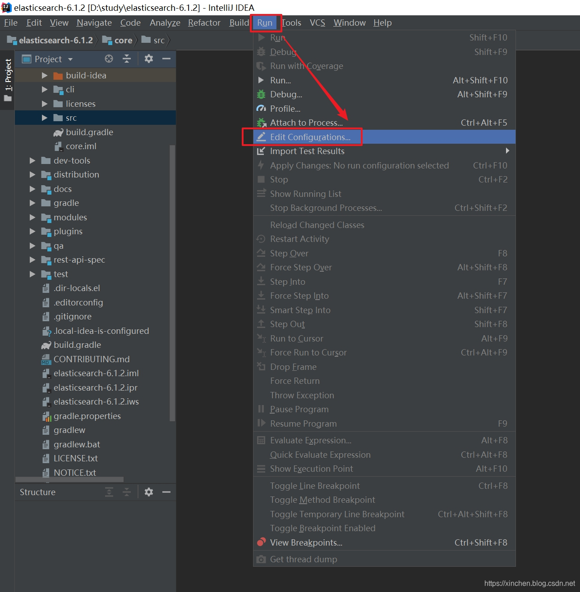Click the Gradle elephant icon beside core.iml's sibling build.gradle
The image size is (580, 592).
click(x=58, y=132)
